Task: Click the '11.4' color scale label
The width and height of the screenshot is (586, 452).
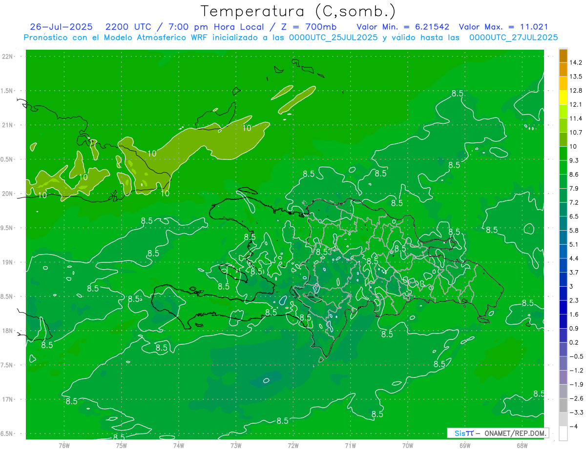Action: tap(575, 118)
